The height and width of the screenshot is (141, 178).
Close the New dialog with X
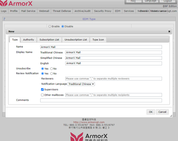coord(169,32)
